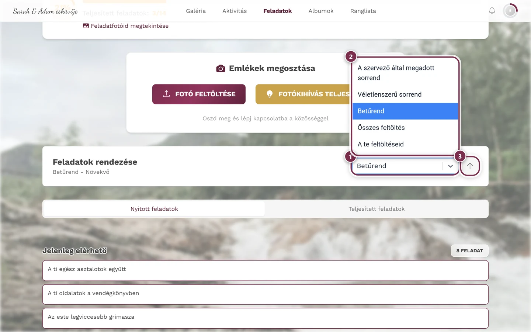This screenshot has width=531, height=332.
Task: Click the Betűrend sort combo box
Action: coord(405,166)
